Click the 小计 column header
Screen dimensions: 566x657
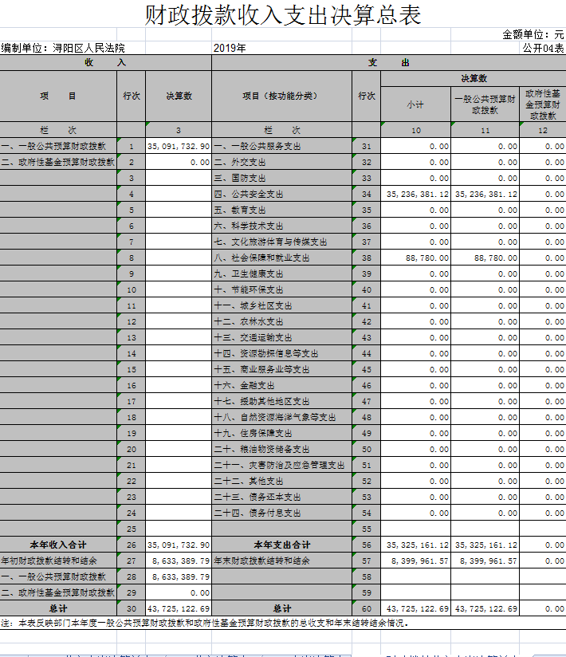point(415,104)
